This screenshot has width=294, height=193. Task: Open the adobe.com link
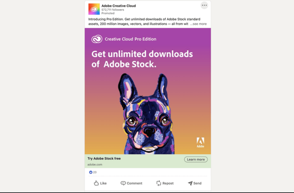94,164
